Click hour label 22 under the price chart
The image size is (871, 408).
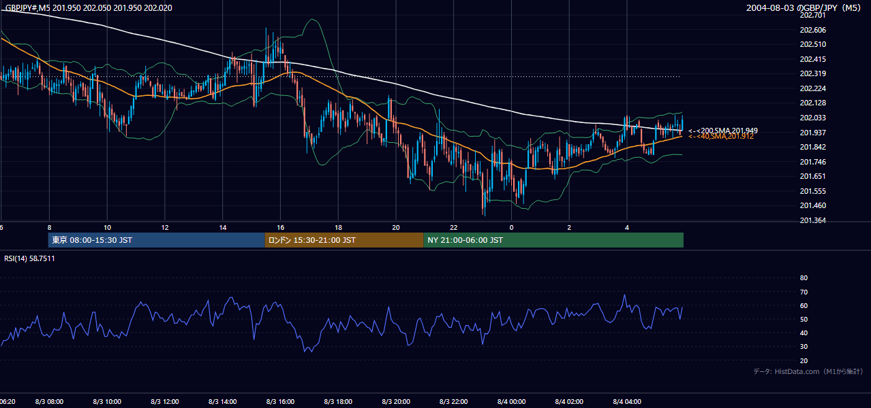click(454, 228)
